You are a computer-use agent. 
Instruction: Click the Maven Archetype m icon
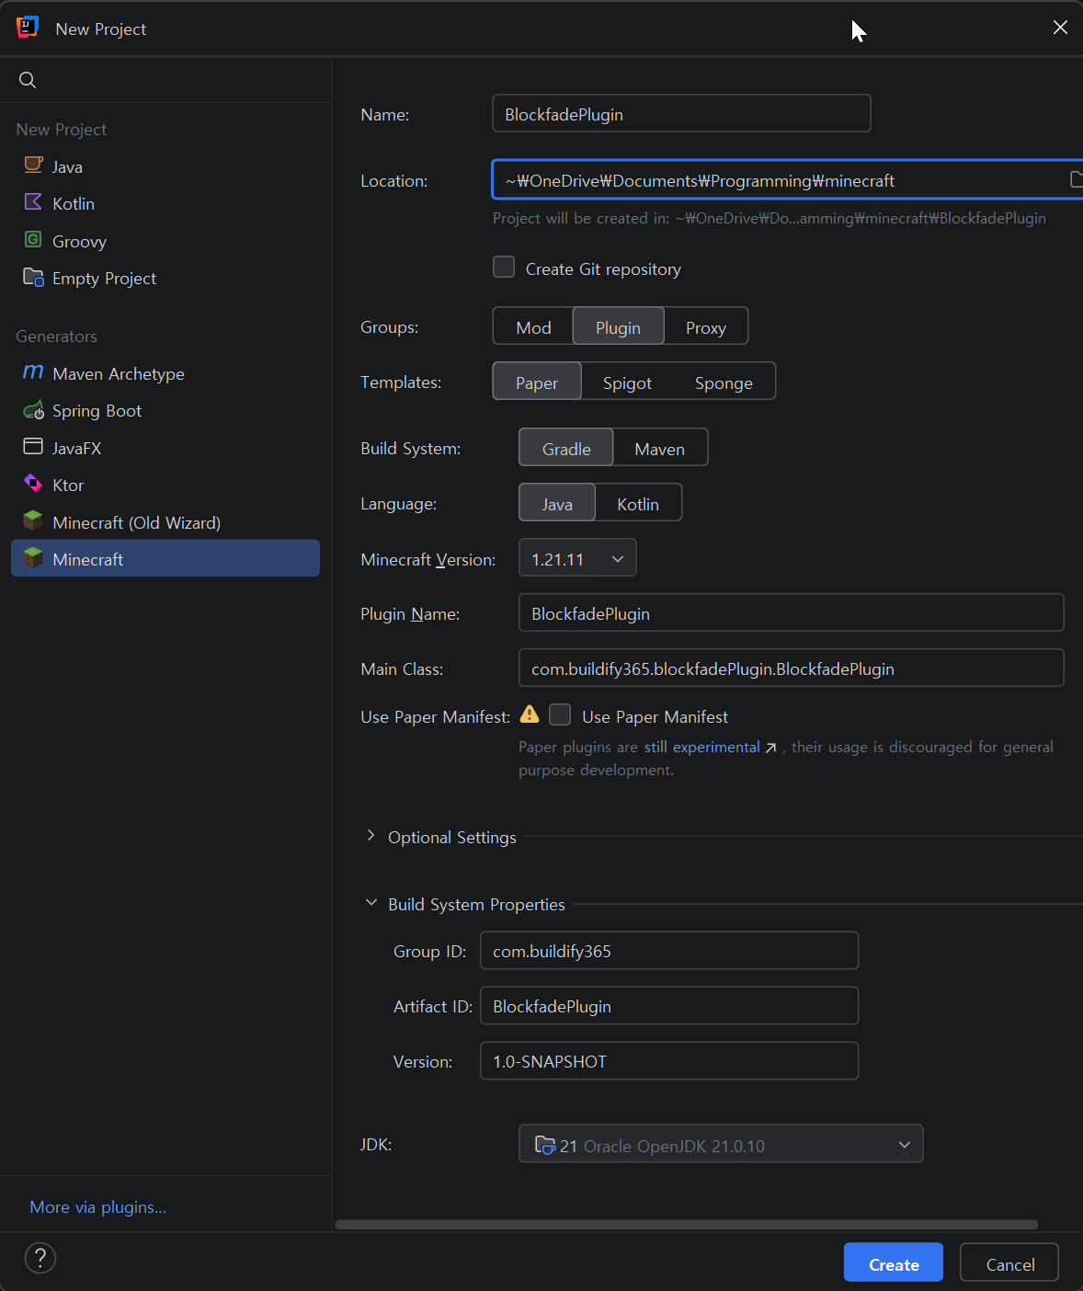coord(33,372)
